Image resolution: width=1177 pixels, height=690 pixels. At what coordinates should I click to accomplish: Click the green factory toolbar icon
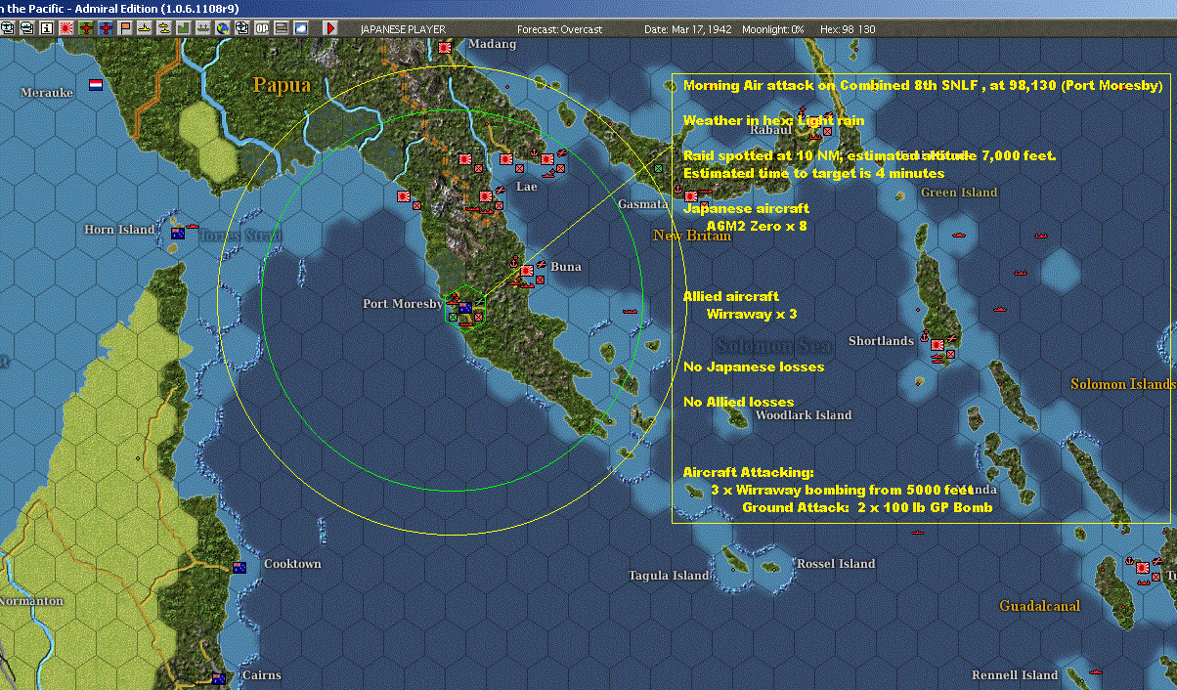tap(184, 28)
